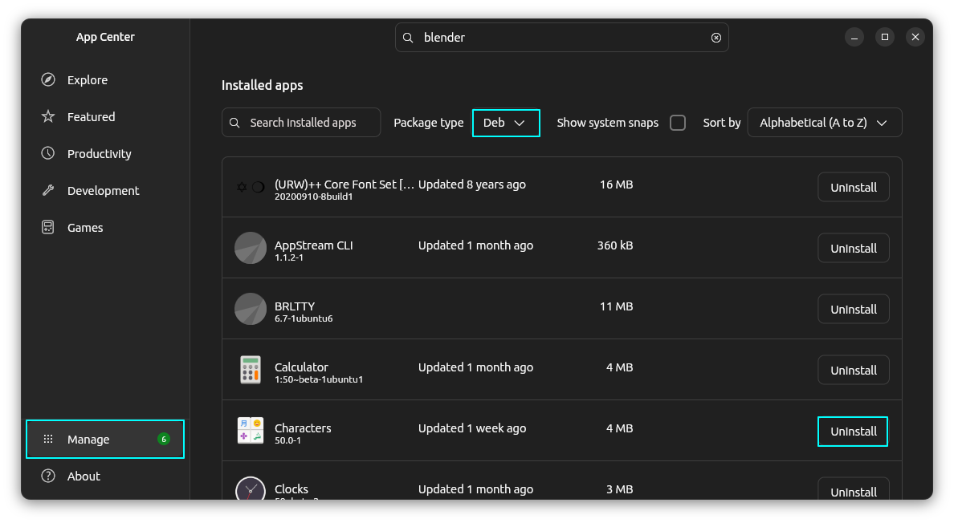This screenshot has width=954, height=523.
Task: Uninstall the AppStream CLI app
Action: point(853,248)
